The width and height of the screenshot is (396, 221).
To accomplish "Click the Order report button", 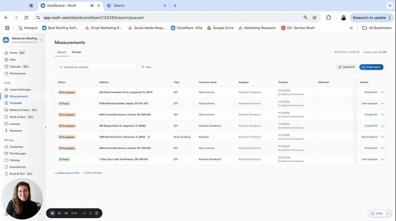I will tap(371, 67).
